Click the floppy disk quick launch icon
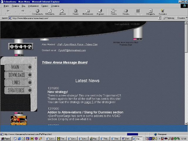This screenshot has height=141, width=188. coord(28,139)
